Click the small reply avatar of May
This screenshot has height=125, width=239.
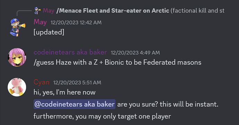coord(37,10)
